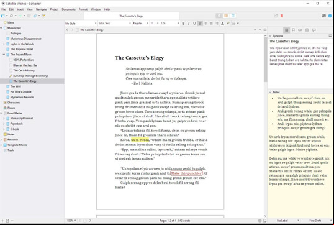Open the Navigate menu
Screen dimensions: 334x225
[x=42, y=9]
